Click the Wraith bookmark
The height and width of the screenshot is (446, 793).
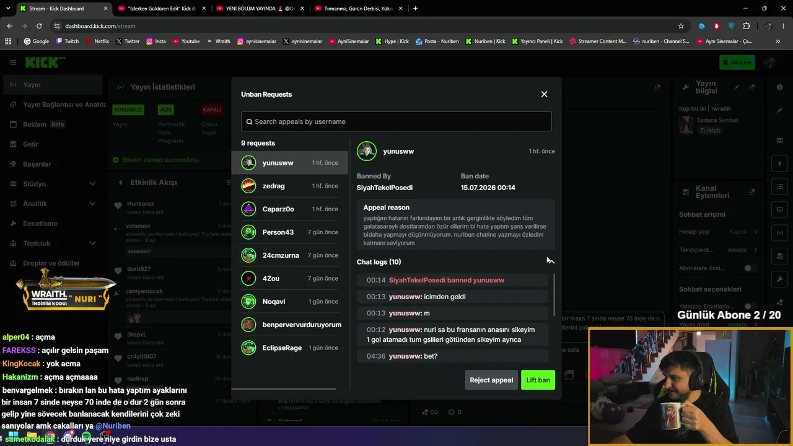tap(218, 42)
